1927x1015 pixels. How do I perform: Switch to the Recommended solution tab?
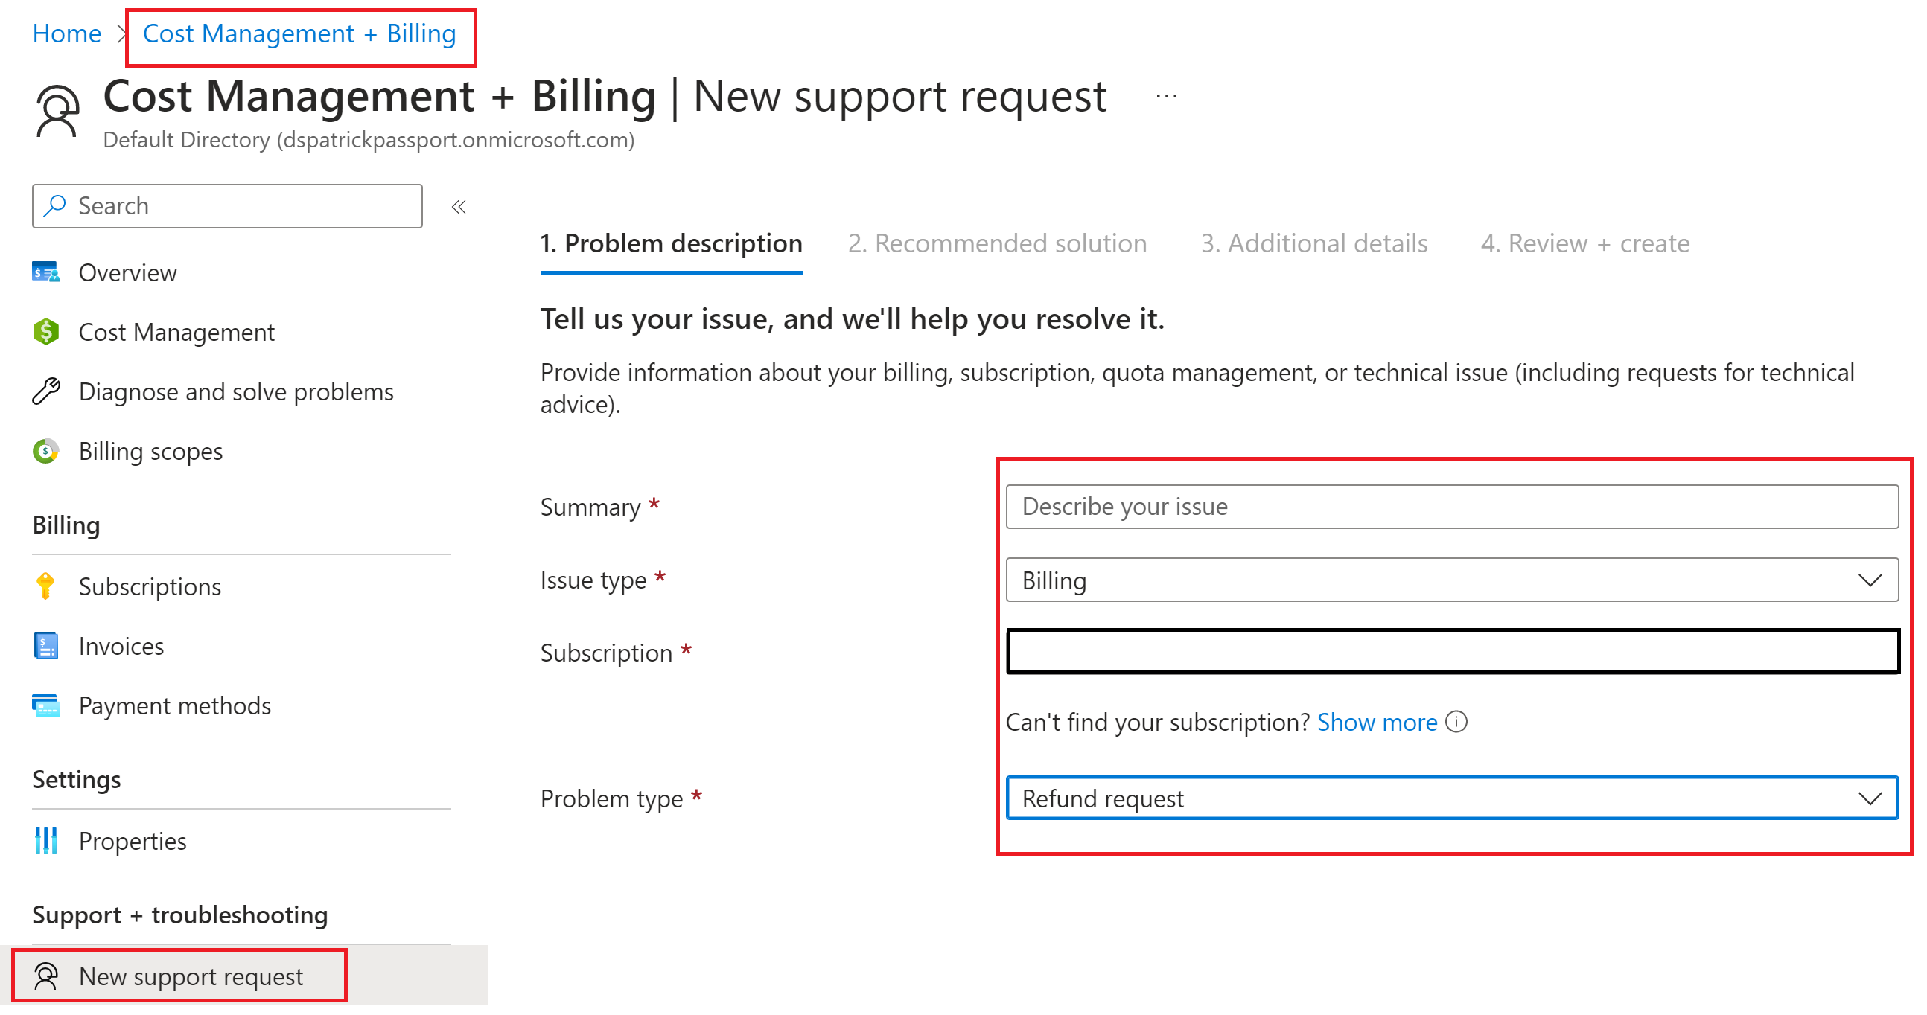coord(998,243)
